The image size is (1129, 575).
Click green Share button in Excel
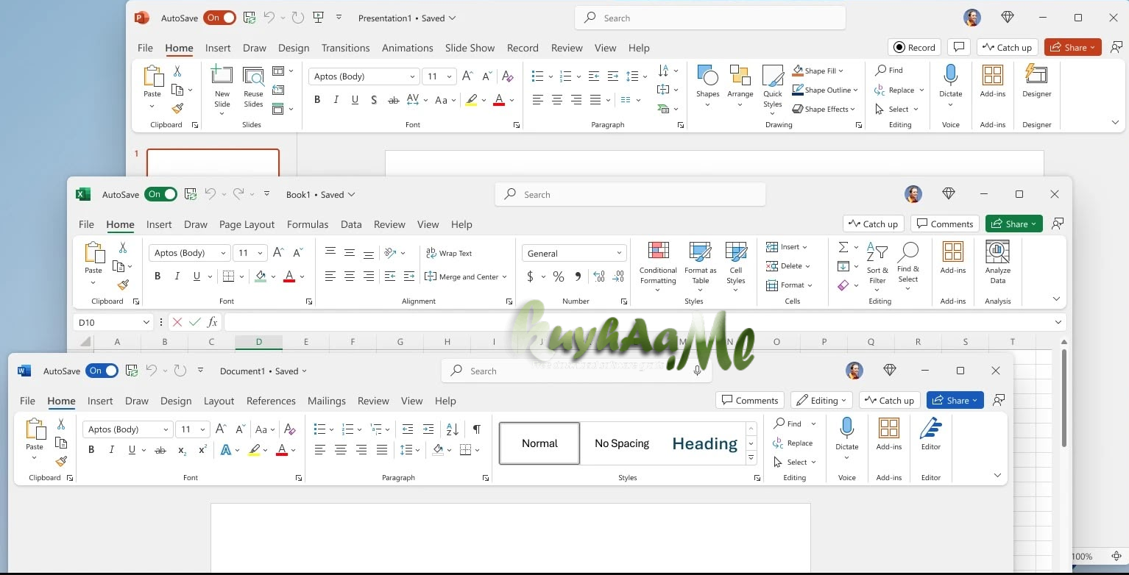pos(1014,224)
